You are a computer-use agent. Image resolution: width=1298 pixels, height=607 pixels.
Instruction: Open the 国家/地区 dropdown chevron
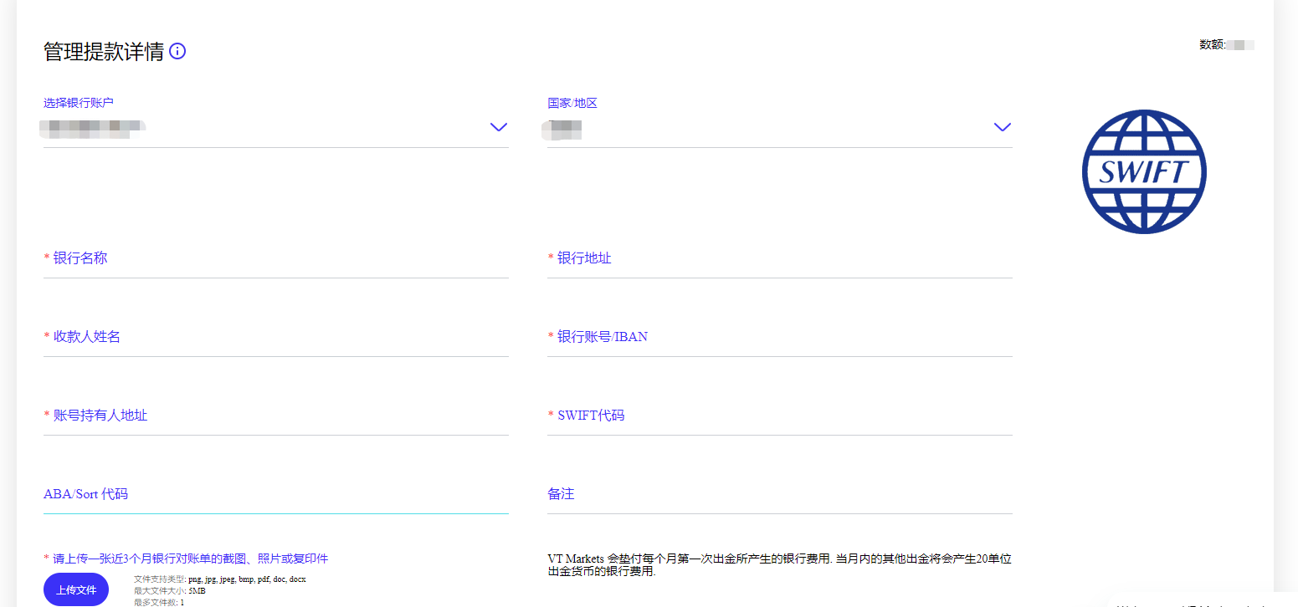point(1002,127)
